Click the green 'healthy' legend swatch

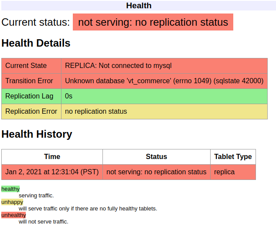[10, 189]
